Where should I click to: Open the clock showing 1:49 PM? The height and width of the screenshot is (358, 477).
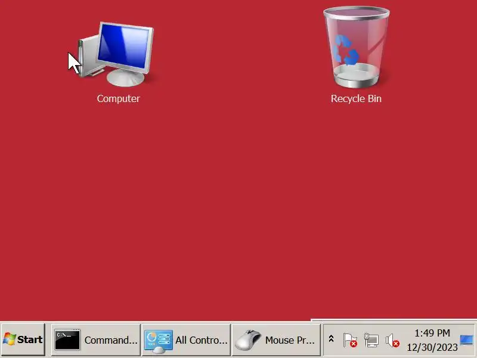point(432,333)
